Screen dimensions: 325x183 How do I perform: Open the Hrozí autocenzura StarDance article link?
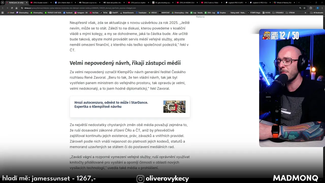click(111, 104)
